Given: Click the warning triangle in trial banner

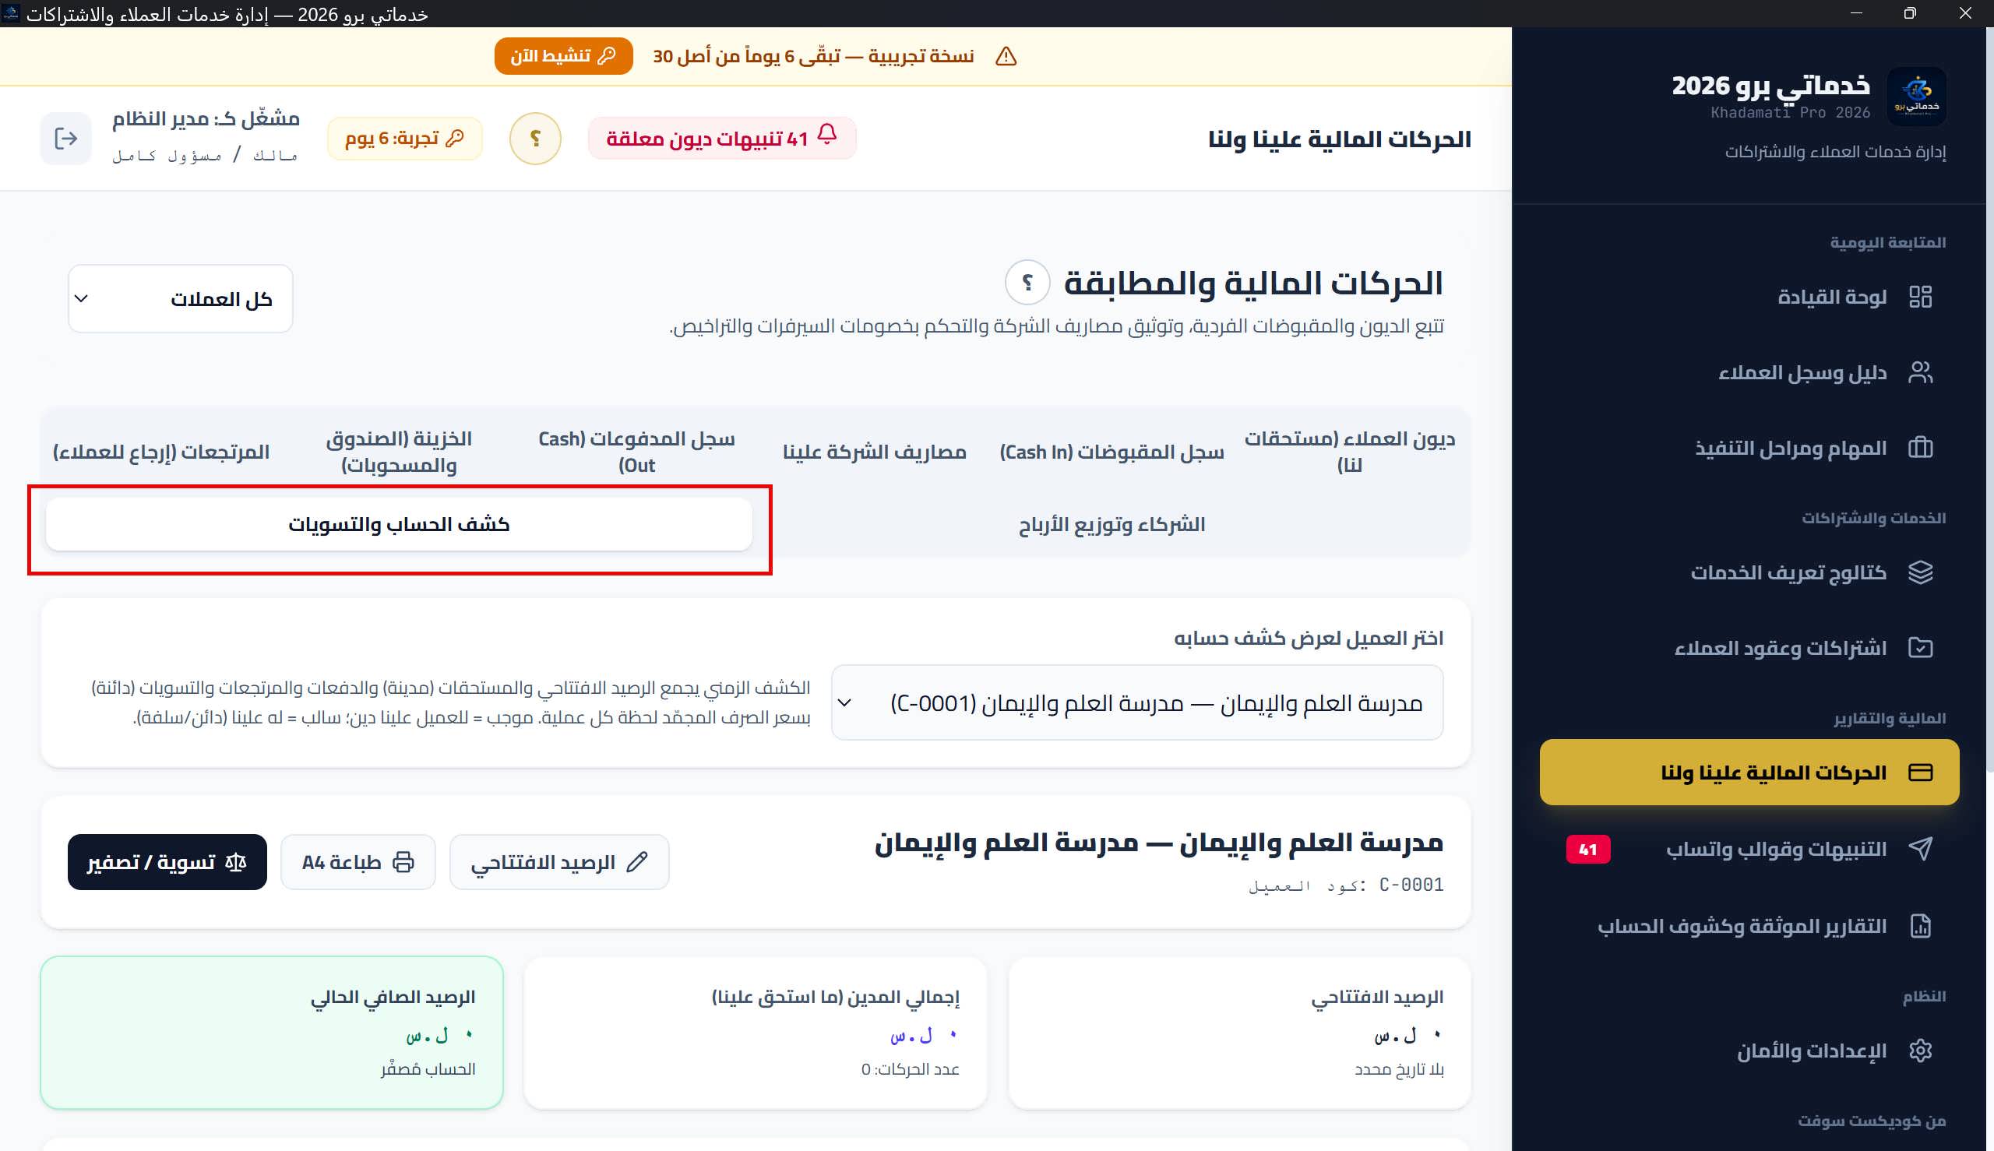Looking at the screenshot, I should coord(1006,56).
